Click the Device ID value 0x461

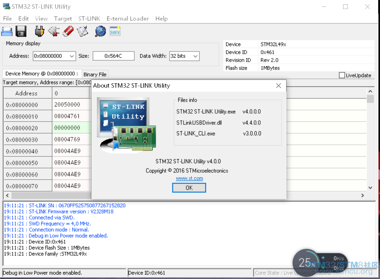tap(267, 52)
